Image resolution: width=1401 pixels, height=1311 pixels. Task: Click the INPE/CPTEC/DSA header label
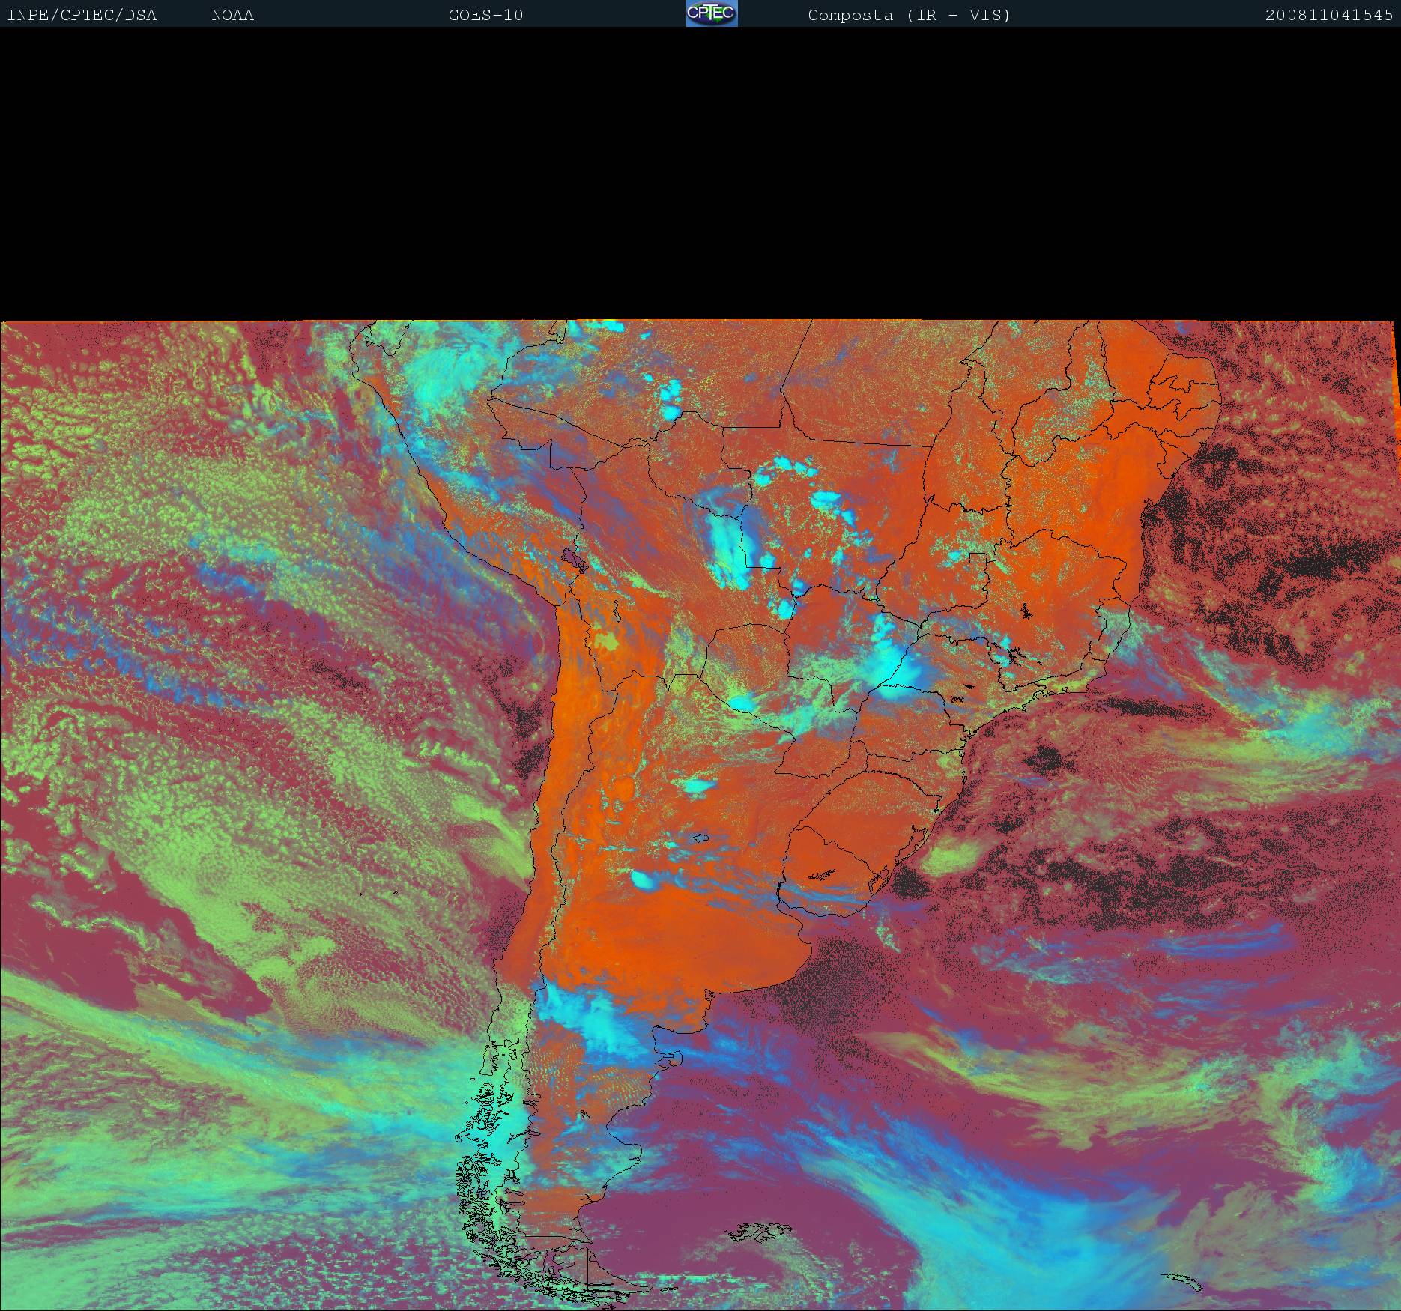point(82,15)
